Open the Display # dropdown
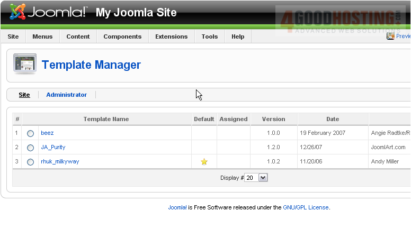Viewport: 411px width, 238px height. click(257, 178)
